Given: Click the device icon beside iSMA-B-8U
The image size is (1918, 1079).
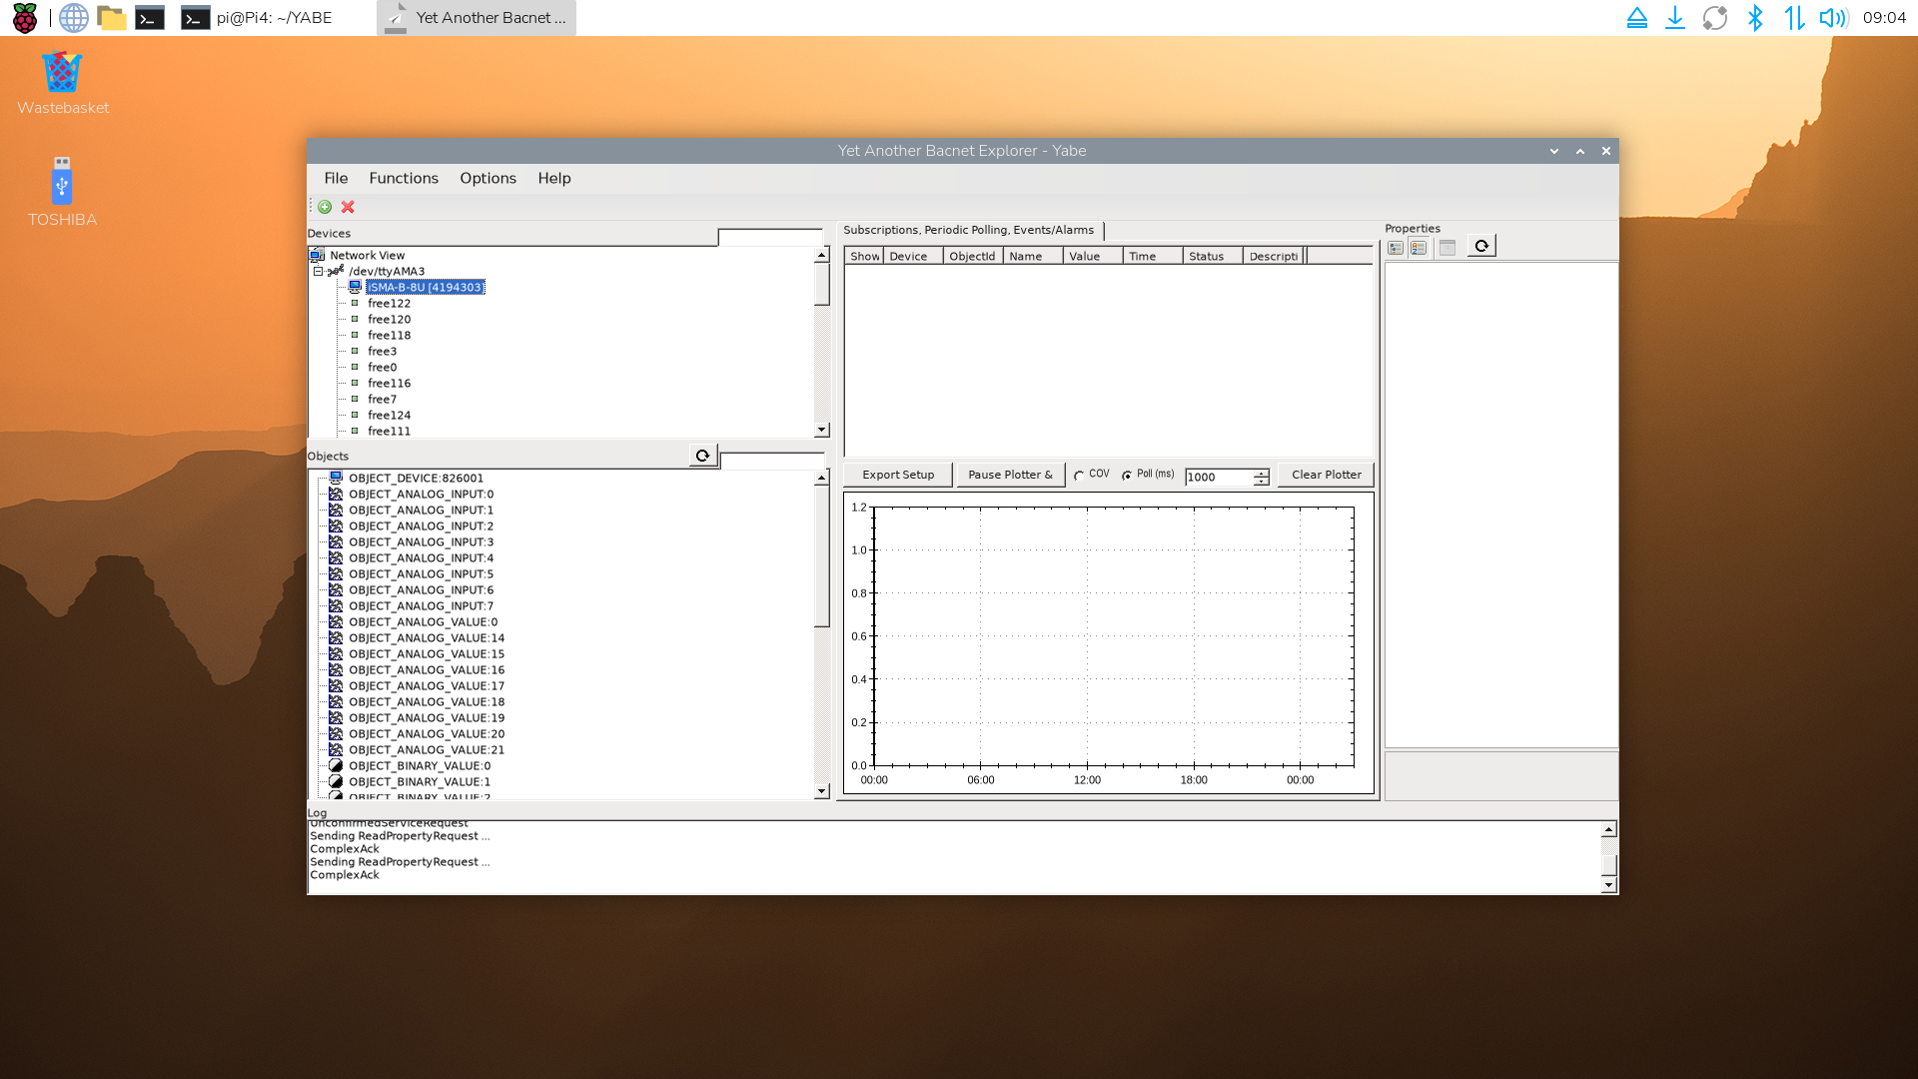Looking at the screenshot, I should (x=355, y=287).
